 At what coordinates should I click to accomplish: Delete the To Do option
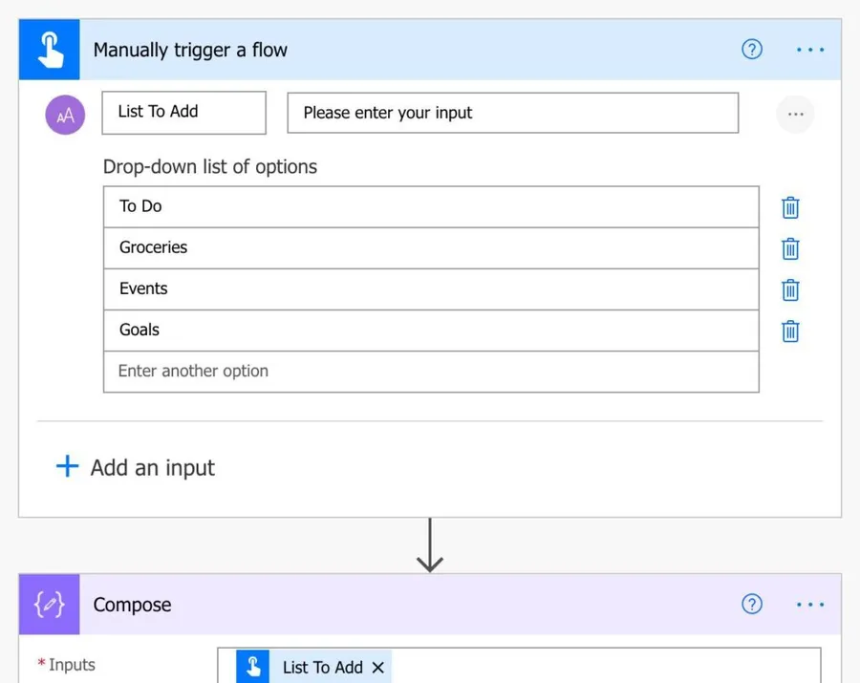(790, 207)
